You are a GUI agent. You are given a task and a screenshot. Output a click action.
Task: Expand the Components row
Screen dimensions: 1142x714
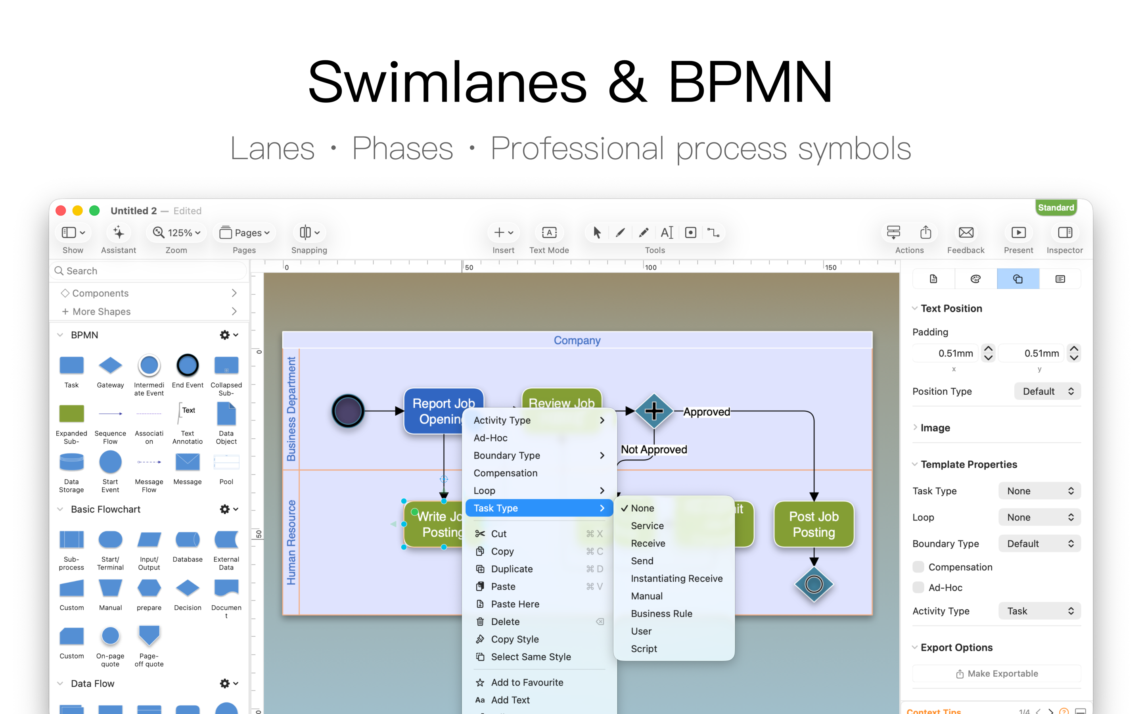(x=149, y=293)
